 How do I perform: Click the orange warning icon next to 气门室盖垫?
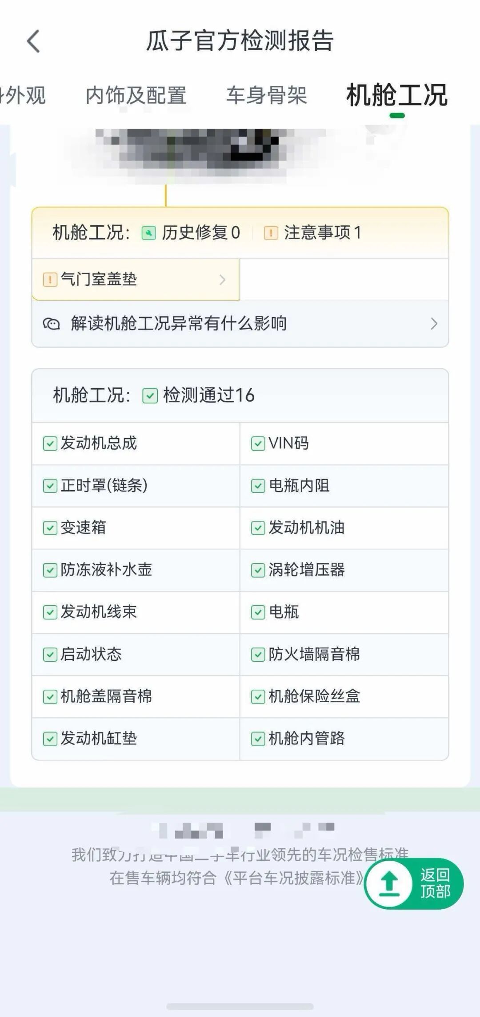tap(50, 280)
